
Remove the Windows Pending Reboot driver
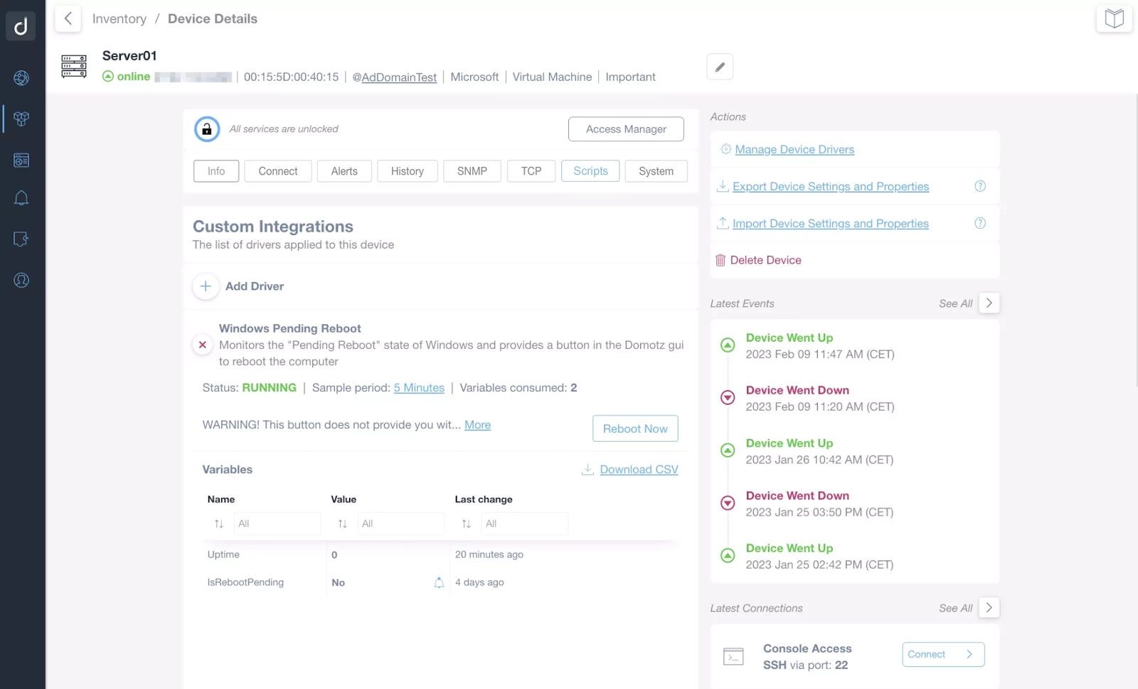click(x=203, y=344)
